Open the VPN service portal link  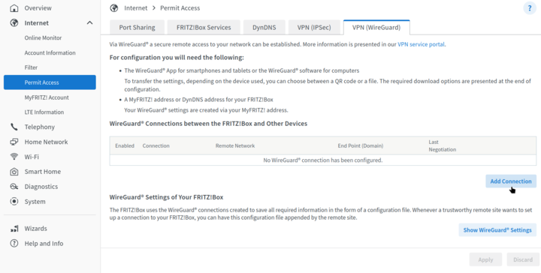(421, 44)
